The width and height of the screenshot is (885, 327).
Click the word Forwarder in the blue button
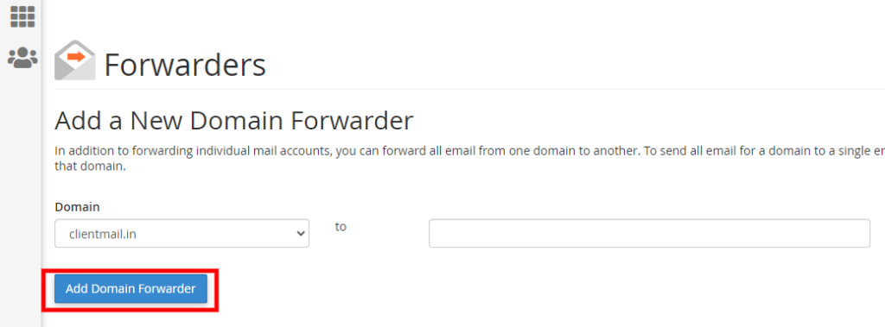167,289
